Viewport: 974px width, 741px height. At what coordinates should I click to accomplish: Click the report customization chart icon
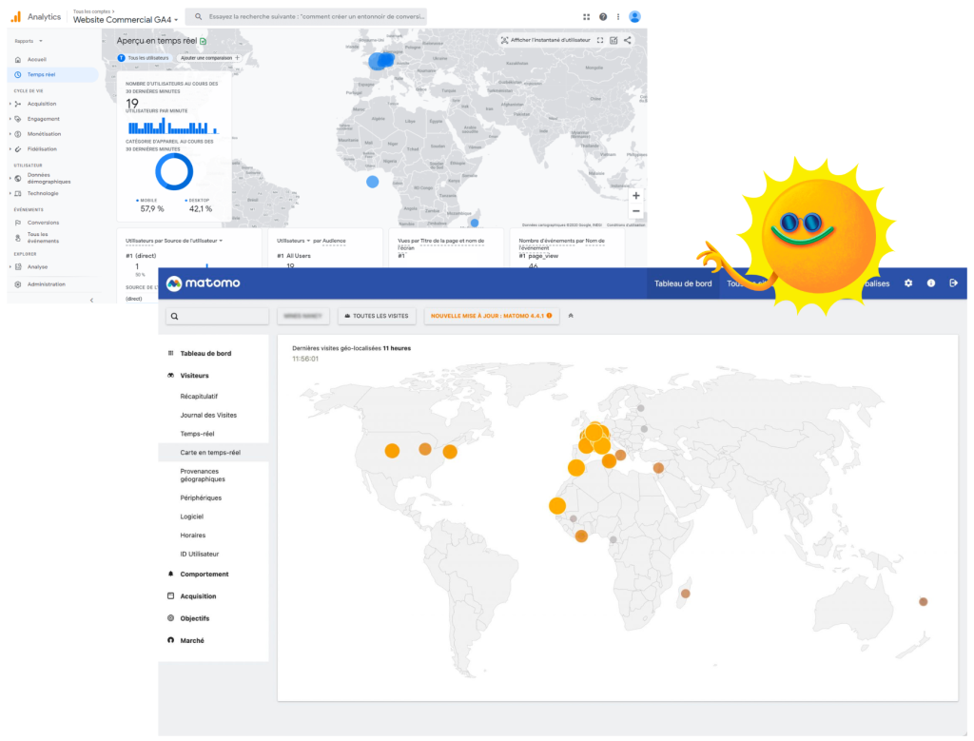(614, 40)
